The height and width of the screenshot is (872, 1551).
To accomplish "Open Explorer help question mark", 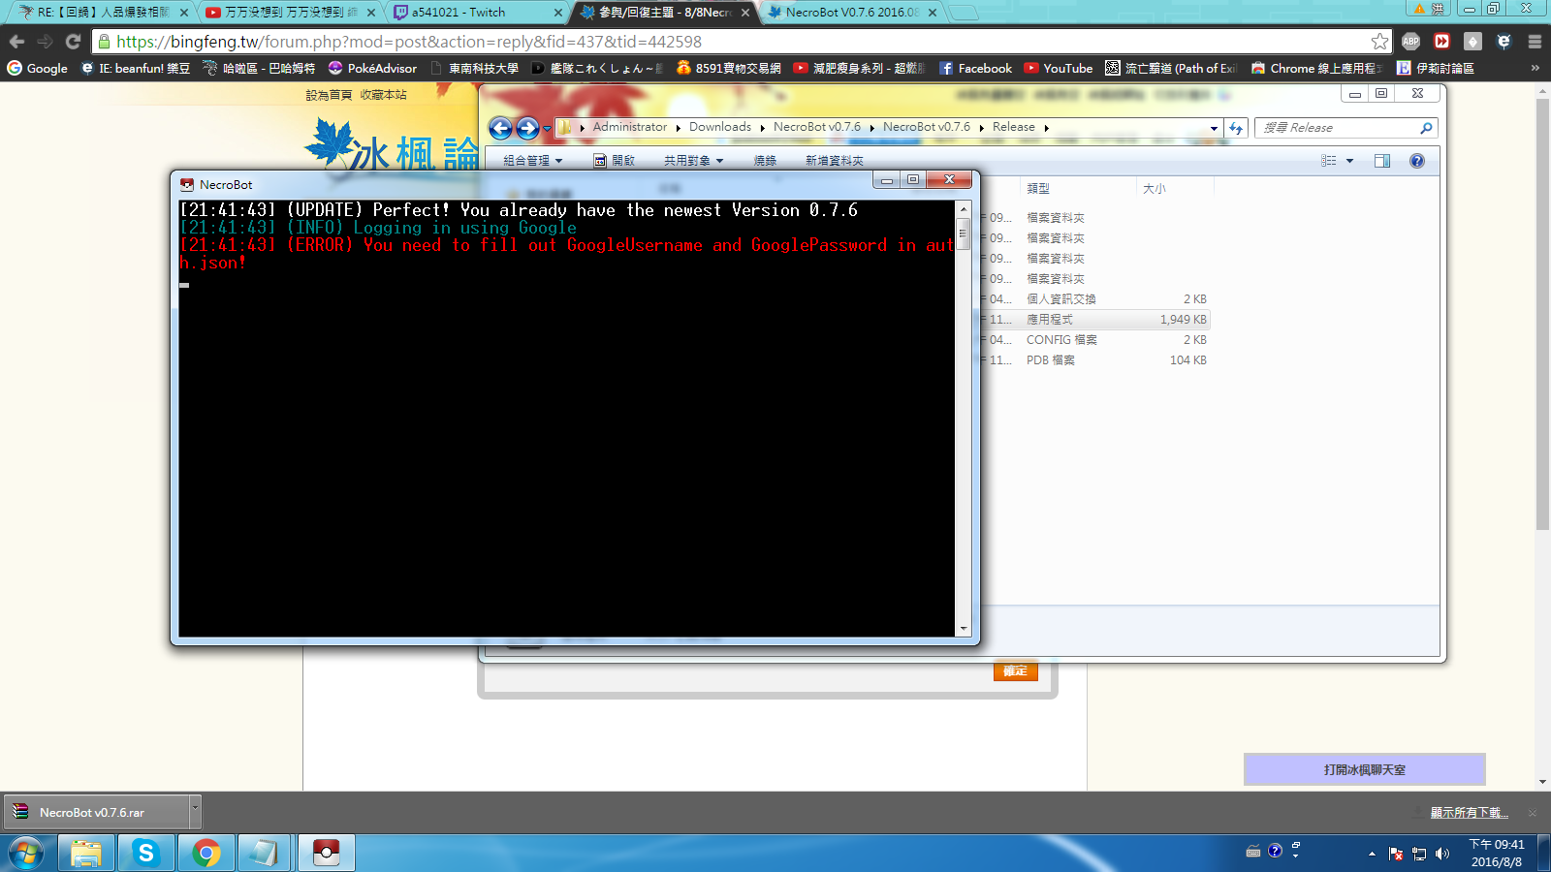I will [1417, 161].
